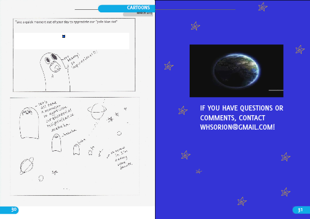The width and height of the screenshot is (310, 219).
Task: Click page number 31 badge
Action: (301, 210)
